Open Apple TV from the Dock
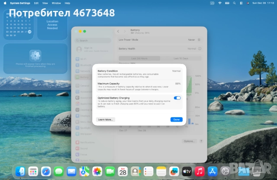The width and height of the screenshot is (277, 180). [x=187, y=171]
